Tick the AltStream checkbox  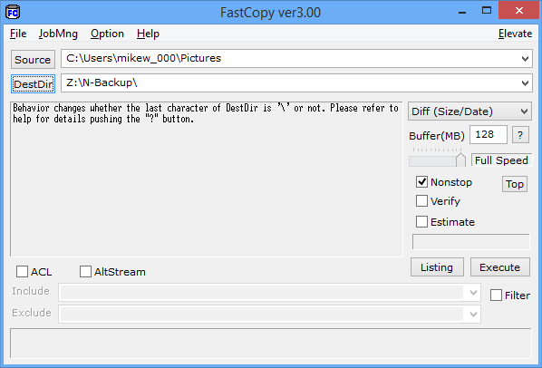(x=85, y=272)
